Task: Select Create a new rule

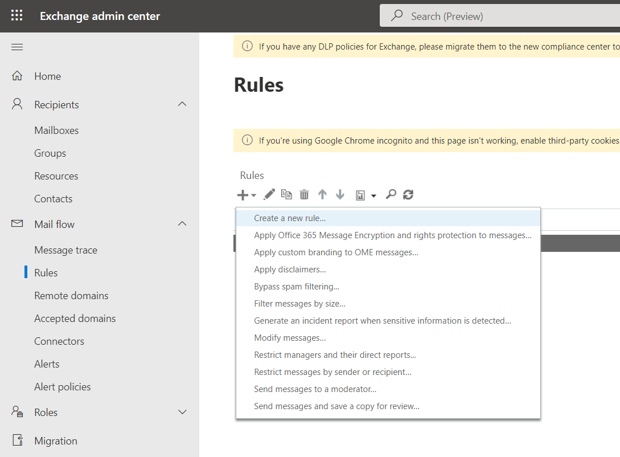Action: [291, 218]
